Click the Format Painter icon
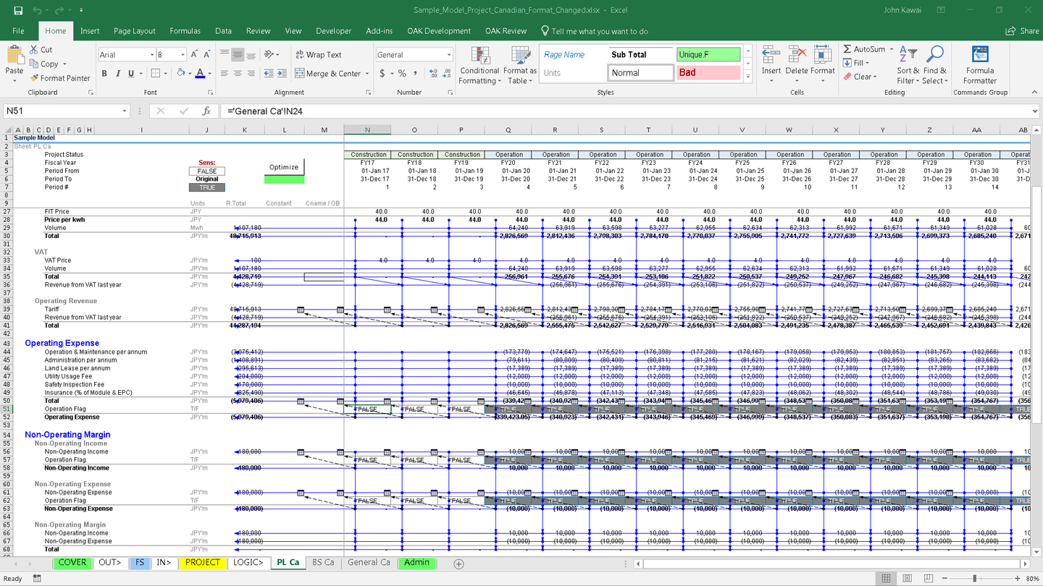The image size is (1043, 586). [34, 78]
